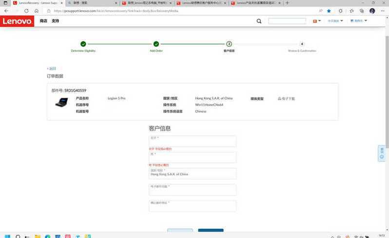
Task: Click step 4 Review & Confirmation circle
Action: [302, 44]
